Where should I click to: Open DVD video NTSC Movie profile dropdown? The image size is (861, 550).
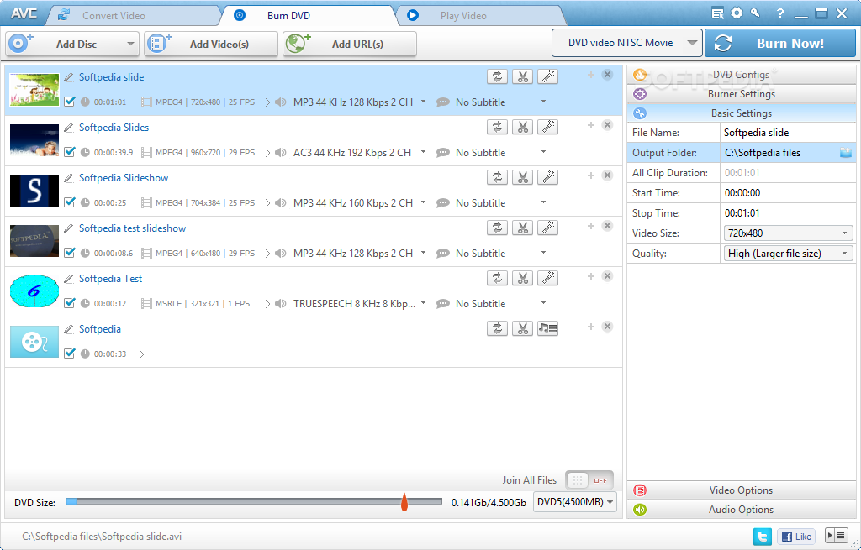(x=626, y=43)
